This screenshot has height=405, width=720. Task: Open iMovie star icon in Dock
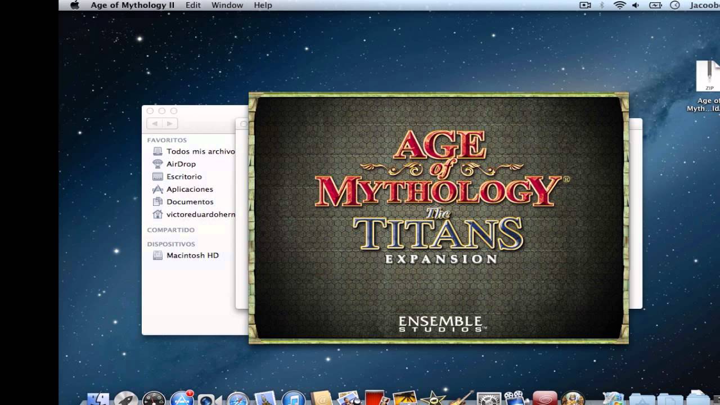pos(433,398)
